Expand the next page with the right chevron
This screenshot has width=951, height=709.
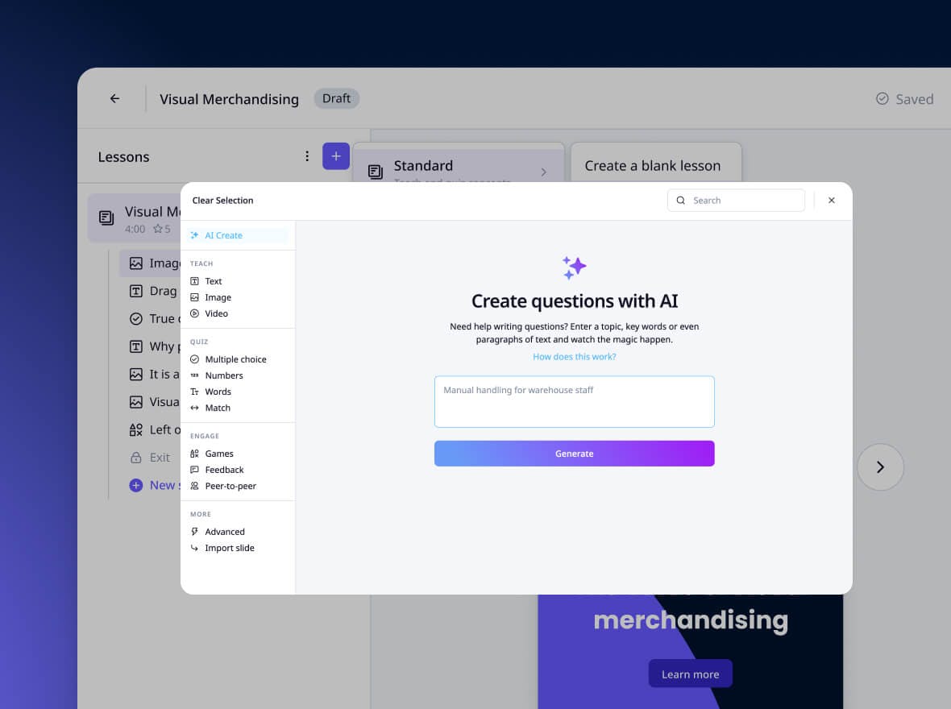pos(880,466)
